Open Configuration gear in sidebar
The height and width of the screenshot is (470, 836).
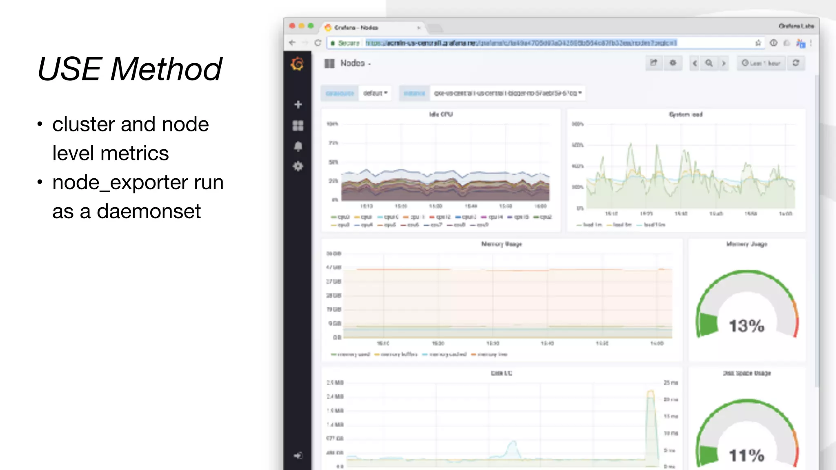tap(298, 166)
